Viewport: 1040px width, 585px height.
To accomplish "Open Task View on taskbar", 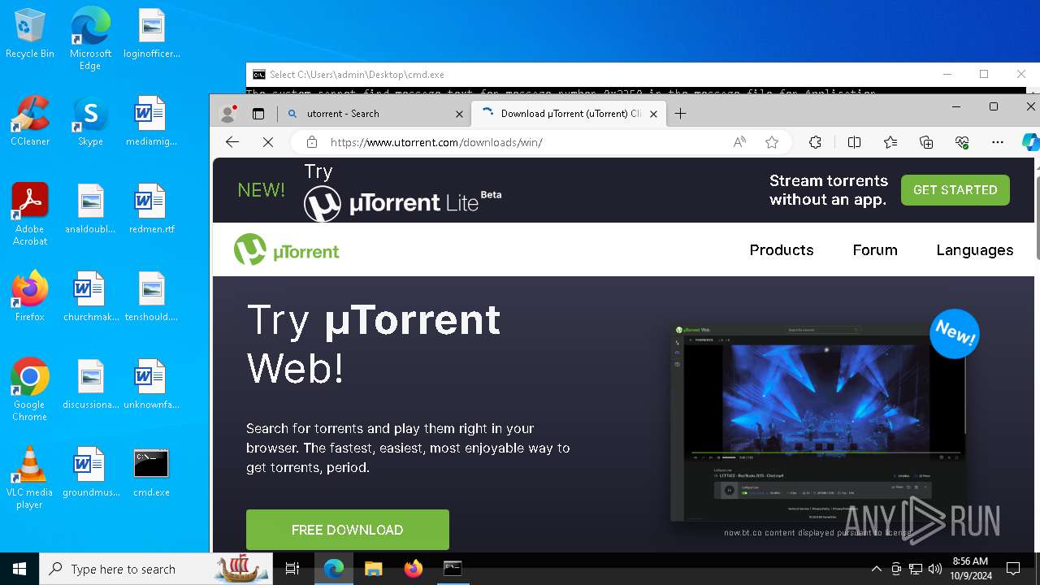I will click(x=292, y=569).
